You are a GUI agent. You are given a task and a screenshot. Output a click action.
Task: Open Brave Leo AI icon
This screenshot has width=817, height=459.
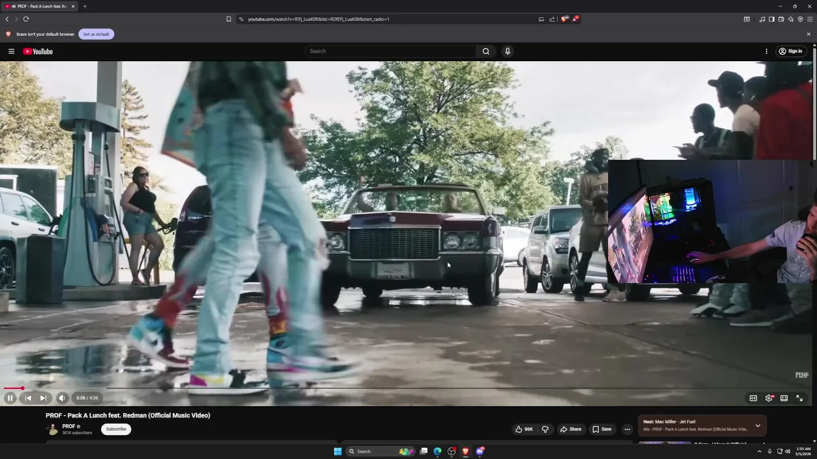[790, 19]
